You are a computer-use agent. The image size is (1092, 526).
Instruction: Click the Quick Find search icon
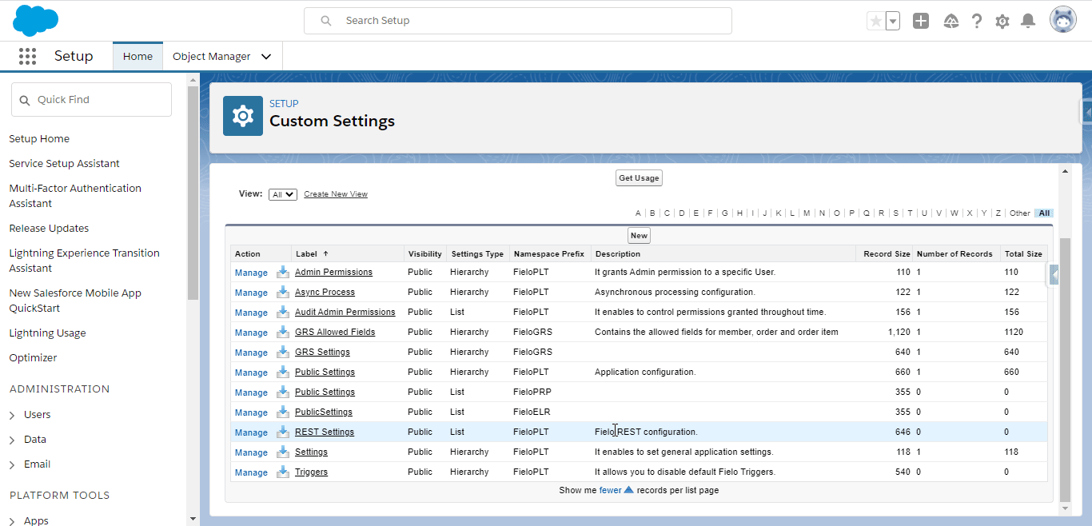pyautogui.click(x=25, y=100)
